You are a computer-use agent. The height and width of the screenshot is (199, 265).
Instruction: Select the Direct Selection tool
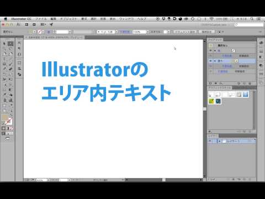10,44
